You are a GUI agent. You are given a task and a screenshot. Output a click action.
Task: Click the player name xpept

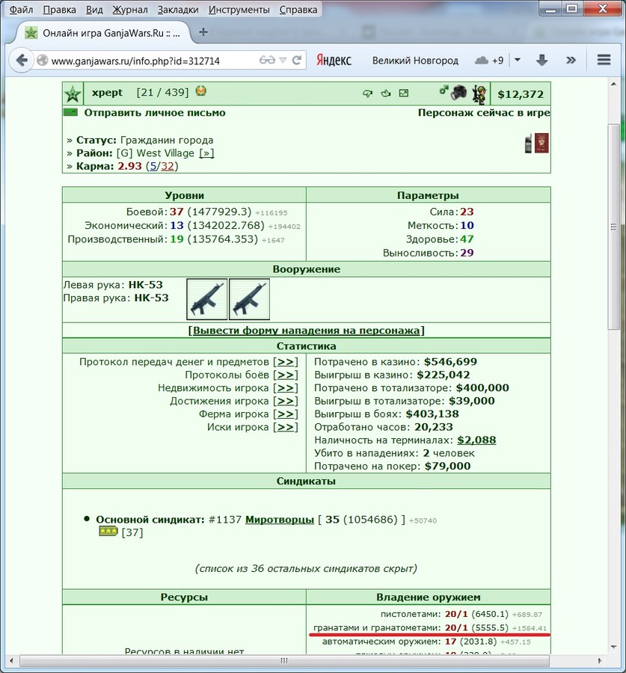tap(107, 92)
